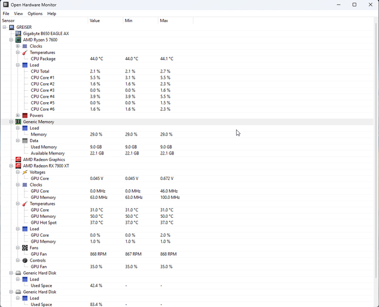Click the AMD Ryzen 5 7600 CPU icon
Screen dimensions: 379x307
pos(18,40)
